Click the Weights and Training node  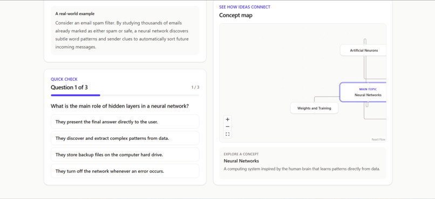click(x=314, y=108)
